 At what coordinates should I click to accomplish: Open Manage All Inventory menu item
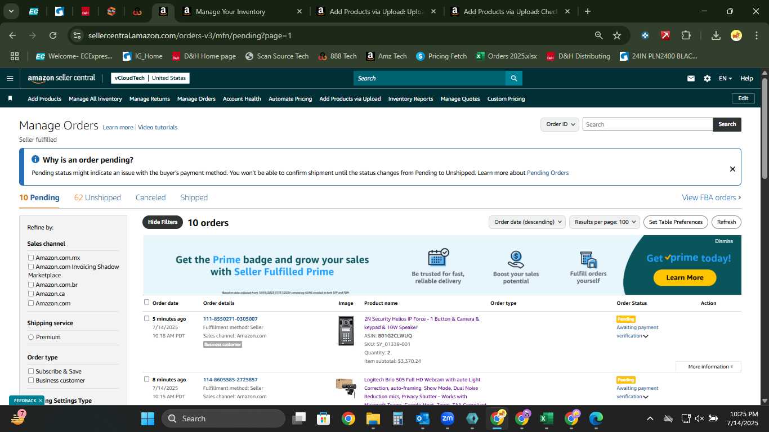[95, 98]
